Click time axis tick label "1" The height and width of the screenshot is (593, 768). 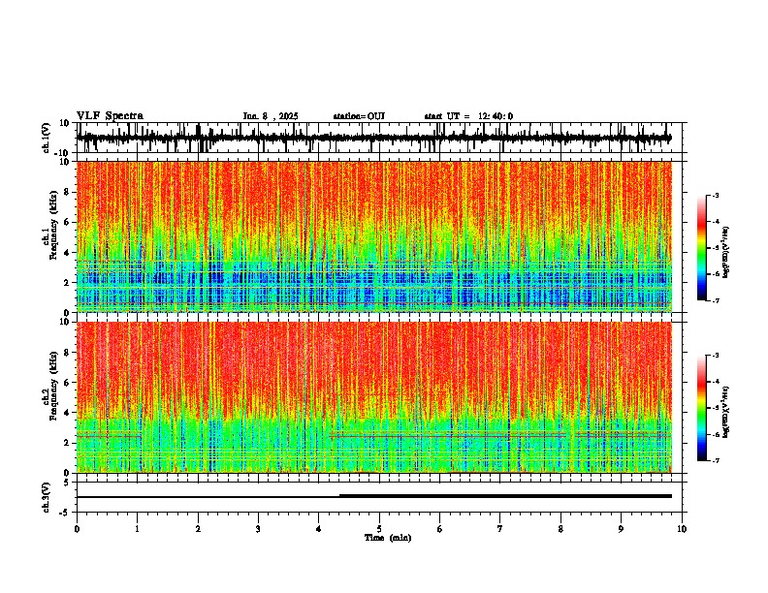pyautogui.click(x=137, y=529)
